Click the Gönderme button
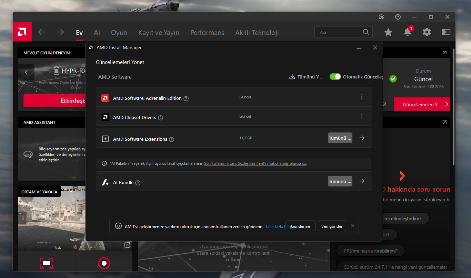 (300, 226)
